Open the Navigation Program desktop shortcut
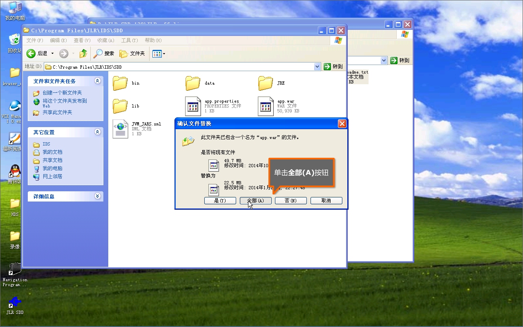The image size is (523, 327). (x=15, y=275)
